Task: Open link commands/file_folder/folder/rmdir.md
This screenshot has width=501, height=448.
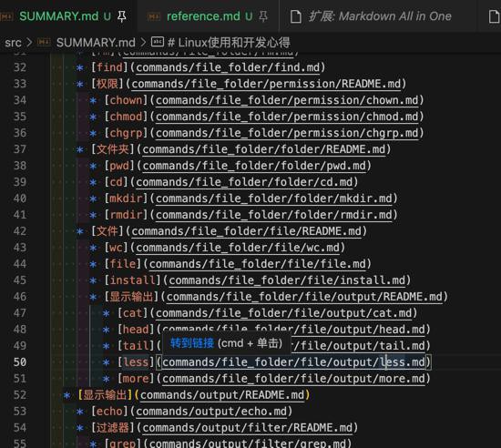Action: point(274,215)
